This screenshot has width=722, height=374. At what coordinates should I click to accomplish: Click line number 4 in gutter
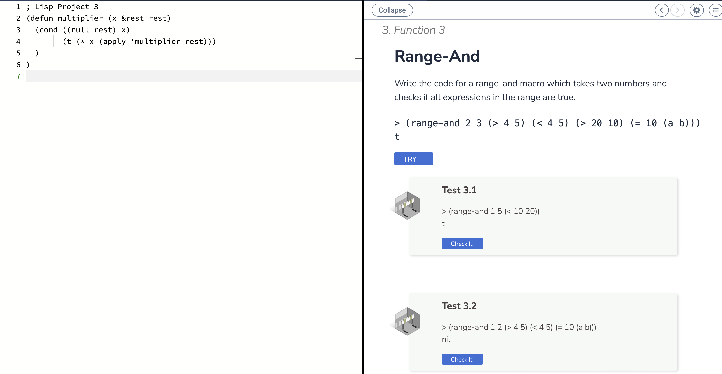point(18,41)
